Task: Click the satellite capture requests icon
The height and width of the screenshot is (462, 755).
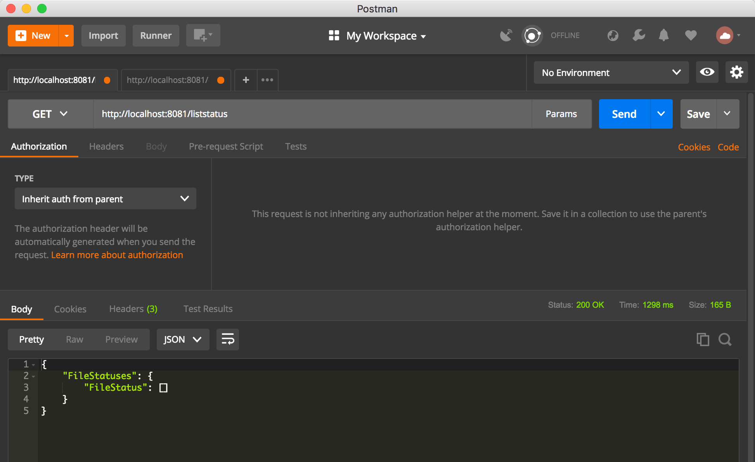Action: (x=506, y=36)
